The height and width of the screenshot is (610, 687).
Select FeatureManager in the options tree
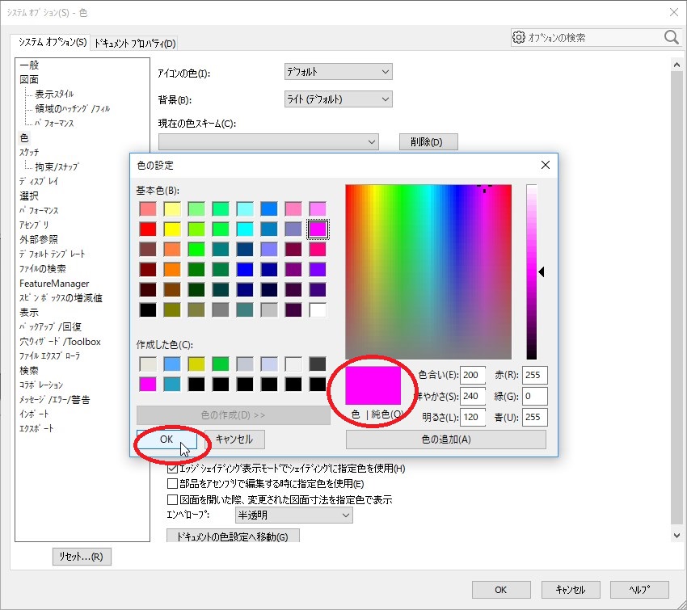[54, 284]
